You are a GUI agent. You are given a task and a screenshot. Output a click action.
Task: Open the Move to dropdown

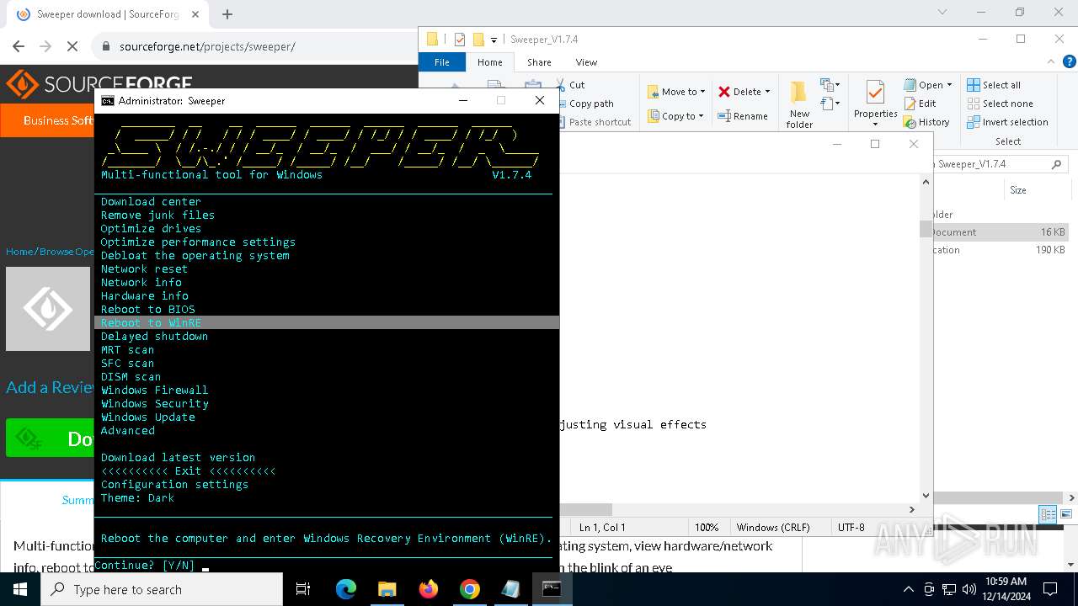click(x=678, y=92)
